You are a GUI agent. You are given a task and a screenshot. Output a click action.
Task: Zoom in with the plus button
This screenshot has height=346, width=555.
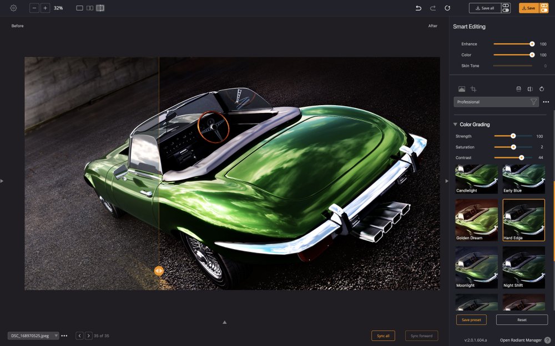pyautogui.click(x=46, y=8)
